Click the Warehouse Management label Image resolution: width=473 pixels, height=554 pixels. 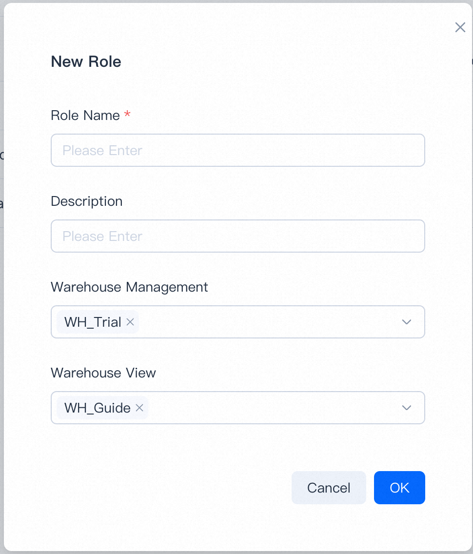[129, 287]
